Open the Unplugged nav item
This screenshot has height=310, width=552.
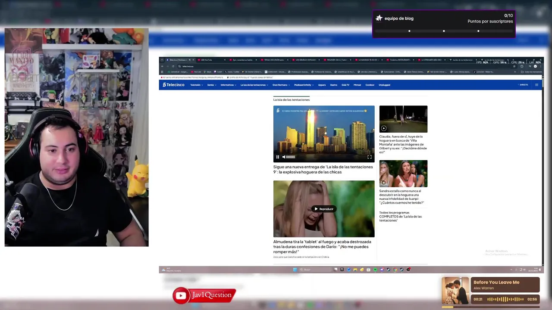(x=384, y=85)
